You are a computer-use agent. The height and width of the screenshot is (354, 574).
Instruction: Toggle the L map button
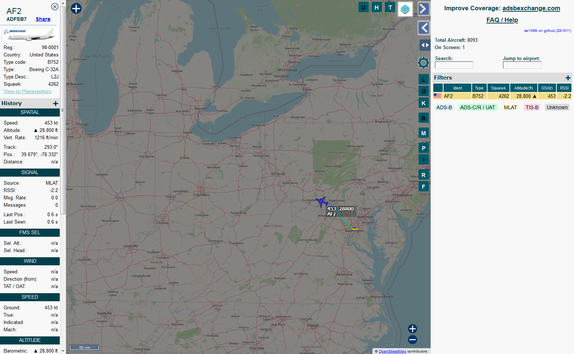click(423, 79)
